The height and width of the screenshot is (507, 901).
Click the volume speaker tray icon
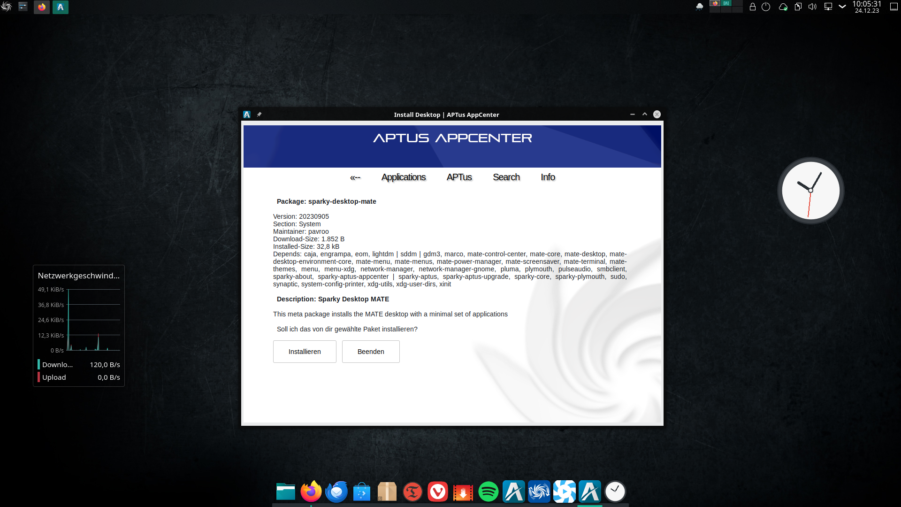click(x=812, y=7)
